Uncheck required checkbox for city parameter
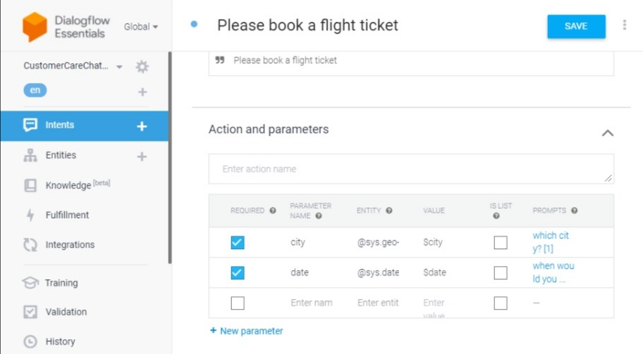Screen dimensions: 643x354 (x=238, y=242)
